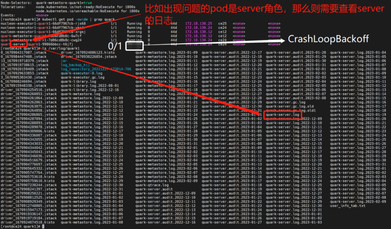Click quark-server.audit.2023-01-28

click(x=296, y=53)
